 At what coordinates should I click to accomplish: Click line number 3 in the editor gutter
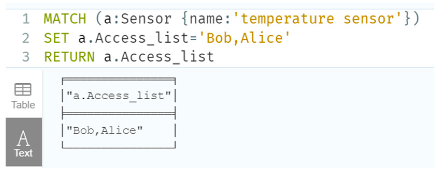(26, 57)
